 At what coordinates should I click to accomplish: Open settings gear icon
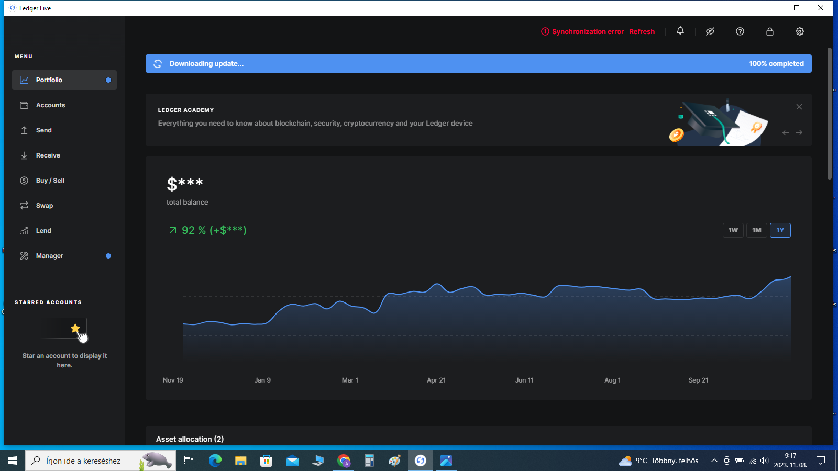[x=799, y=31]
